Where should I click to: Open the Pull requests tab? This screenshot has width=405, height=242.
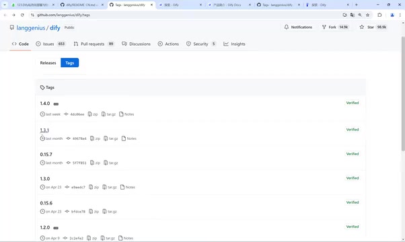(94, 44)
